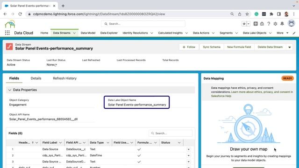Open the tab search chevron in Chrome

pos(294,6)
